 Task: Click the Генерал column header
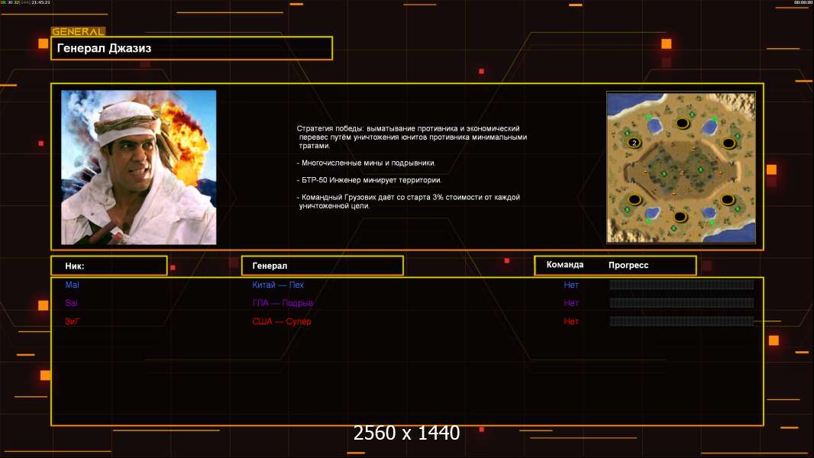[321, 266]
